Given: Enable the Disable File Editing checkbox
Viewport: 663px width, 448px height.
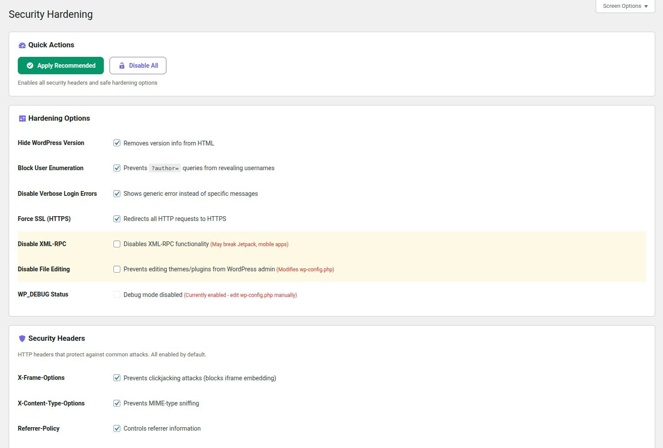Looking at the screenshot, I should click(117, 269).
